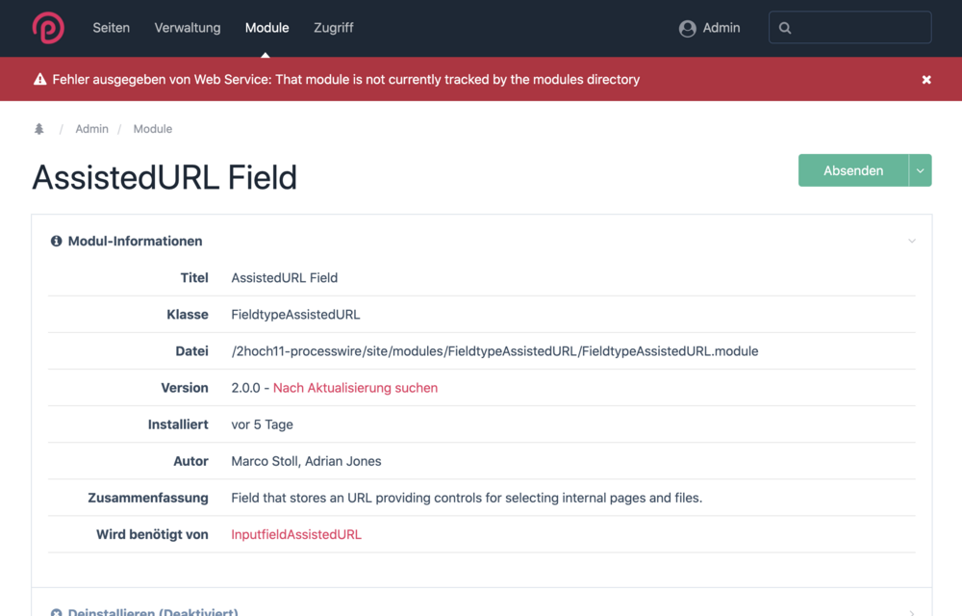
Task: Open the Verwaltung menu
Action: pos(188,28)
